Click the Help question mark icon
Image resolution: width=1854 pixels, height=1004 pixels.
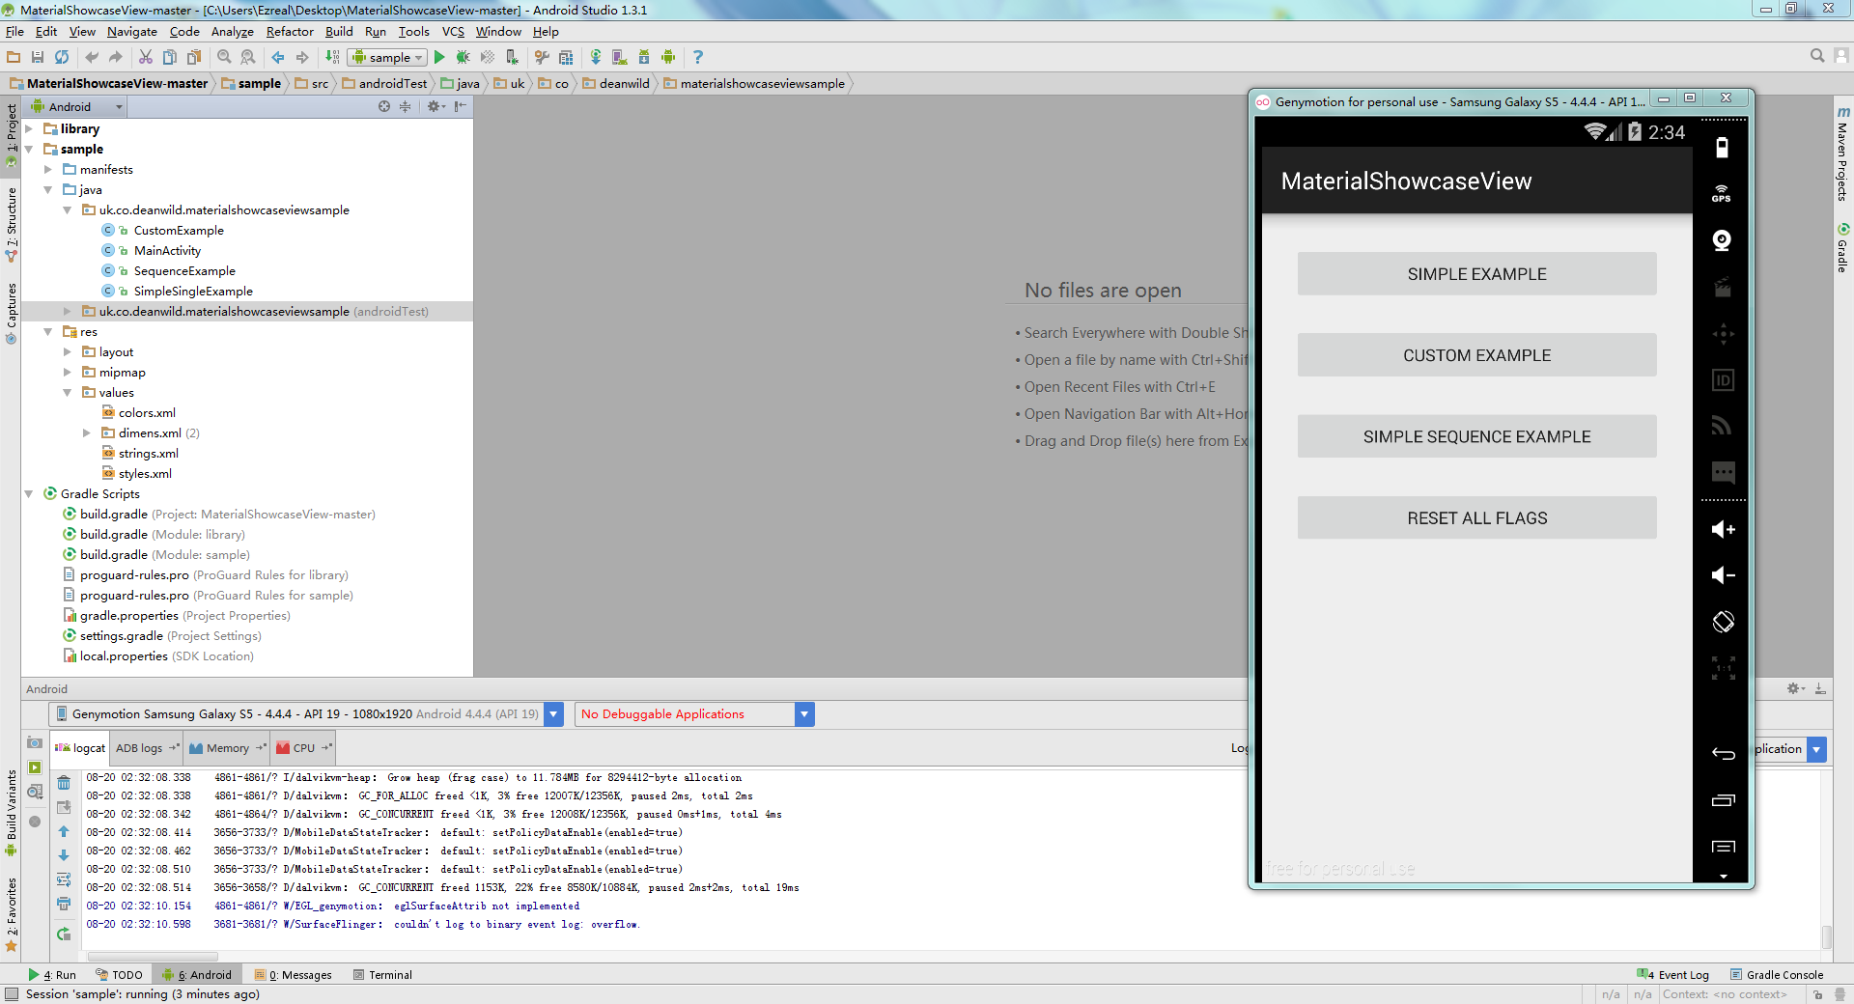pos(698,57)
